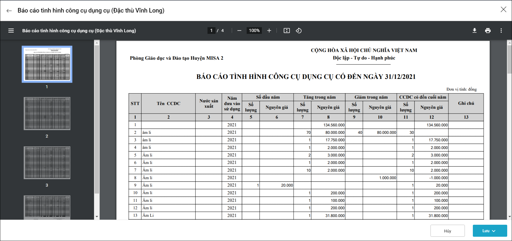Click document scroll down arrow
The image size is (512, 241).
[x=509, y=217]
